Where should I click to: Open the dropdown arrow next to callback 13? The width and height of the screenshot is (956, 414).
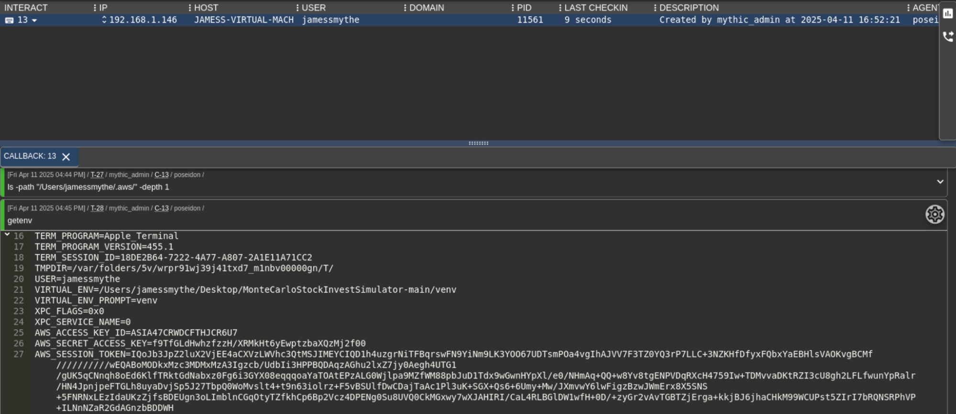coord(34,21)
